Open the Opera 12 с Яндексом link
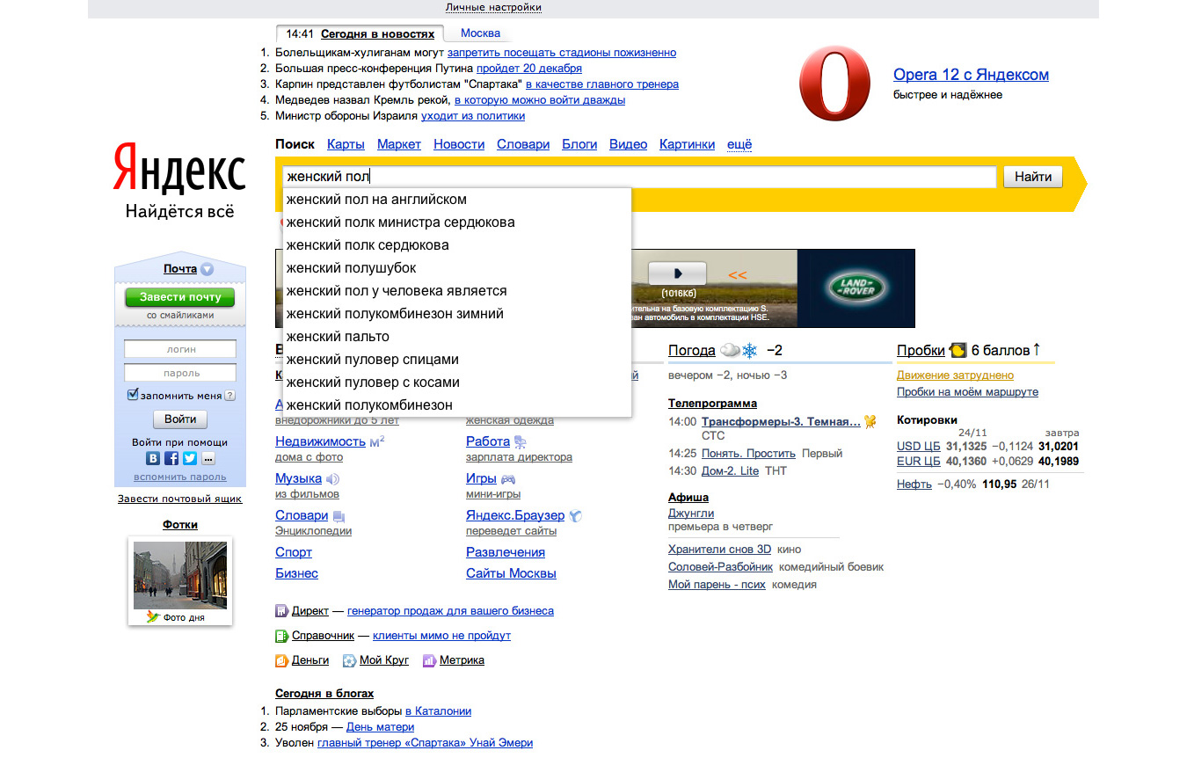 coord(971,75)
